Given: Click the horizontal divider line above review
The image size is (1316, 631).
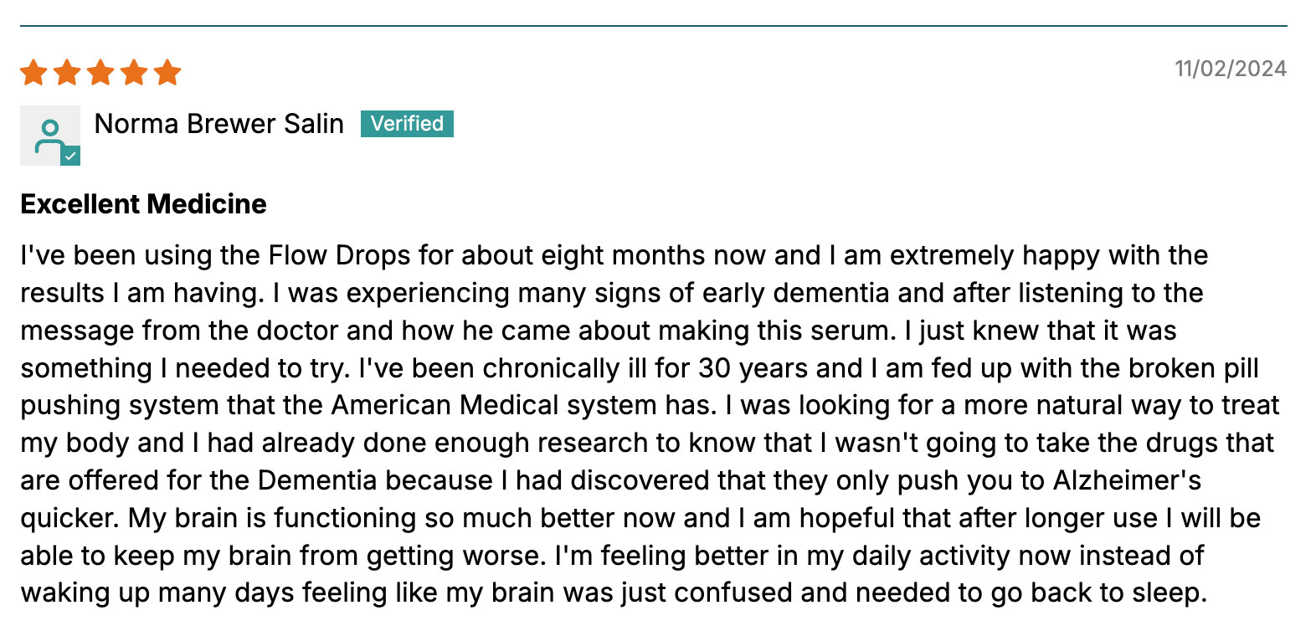Looking at the screenshot, I should (653, 26).
